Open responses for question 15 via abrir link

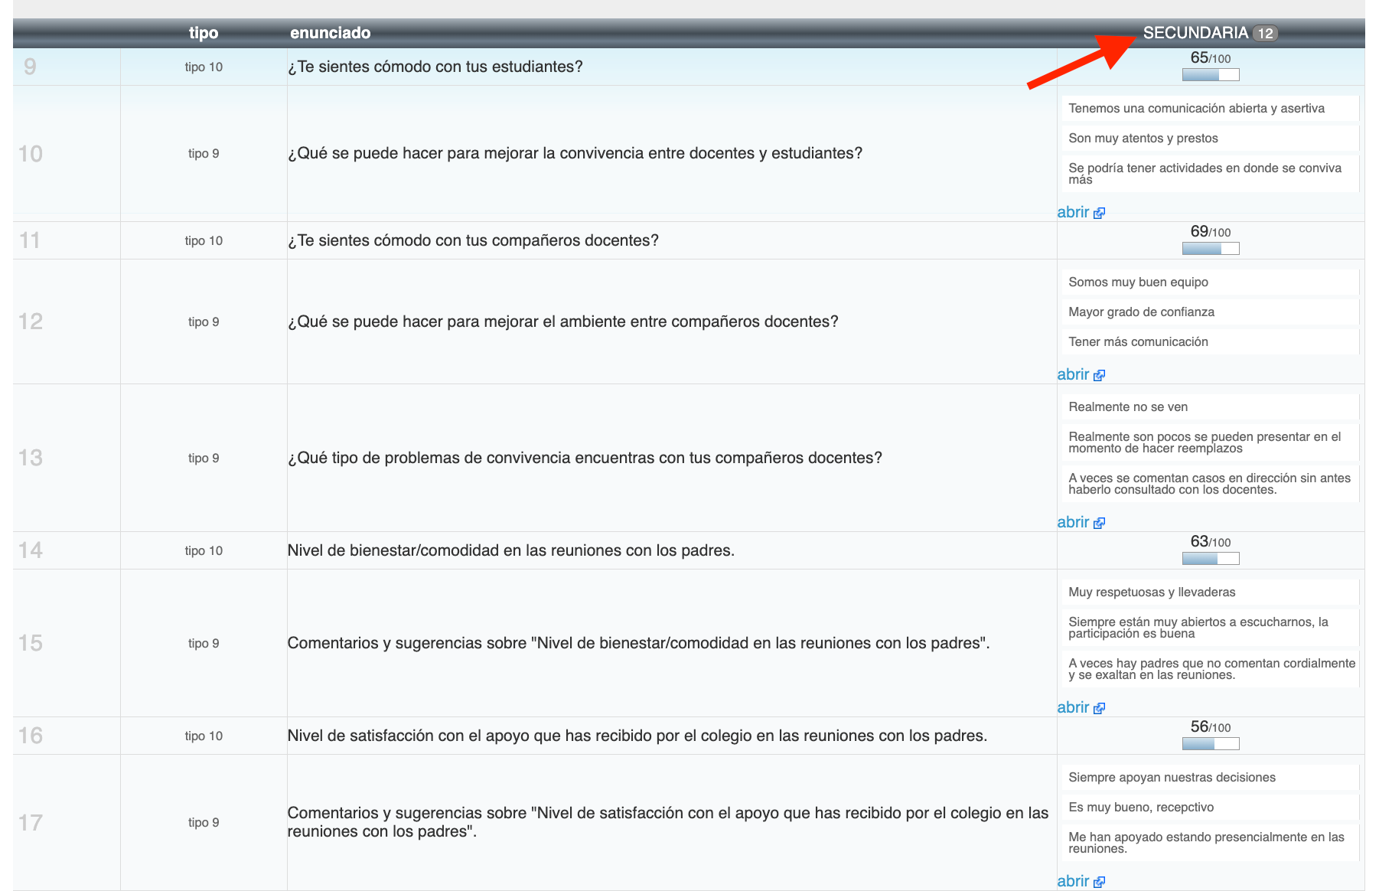[1073, 707]
